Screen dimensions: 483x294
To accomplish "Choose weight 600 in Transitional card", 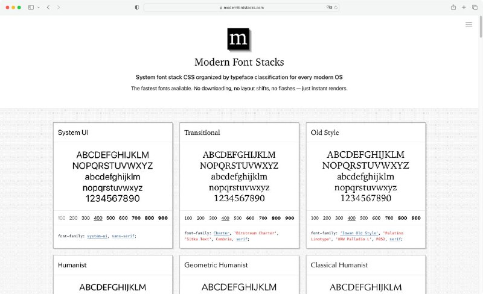I will 250,218.
